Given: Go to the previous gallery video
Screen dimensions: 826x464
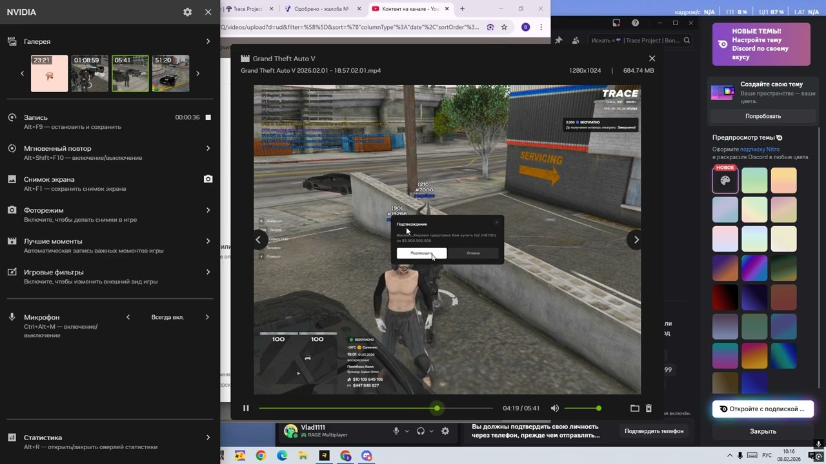Looking at the screenshot, I should (x=258, y=240).
